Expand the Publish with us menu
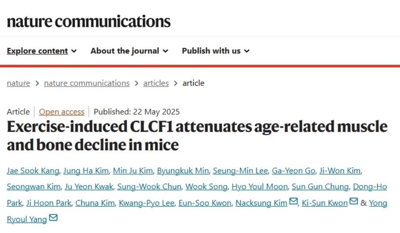Screen dimensions: 400x233 point(215,51)
